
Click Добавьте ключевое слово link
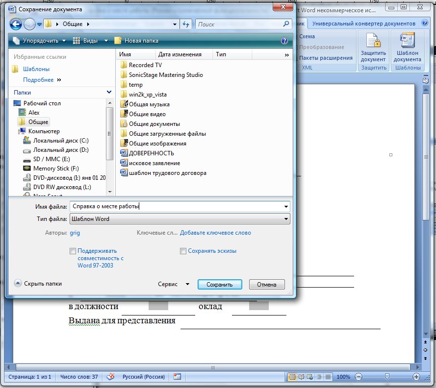pyautogui.click(x=215, y=233)
